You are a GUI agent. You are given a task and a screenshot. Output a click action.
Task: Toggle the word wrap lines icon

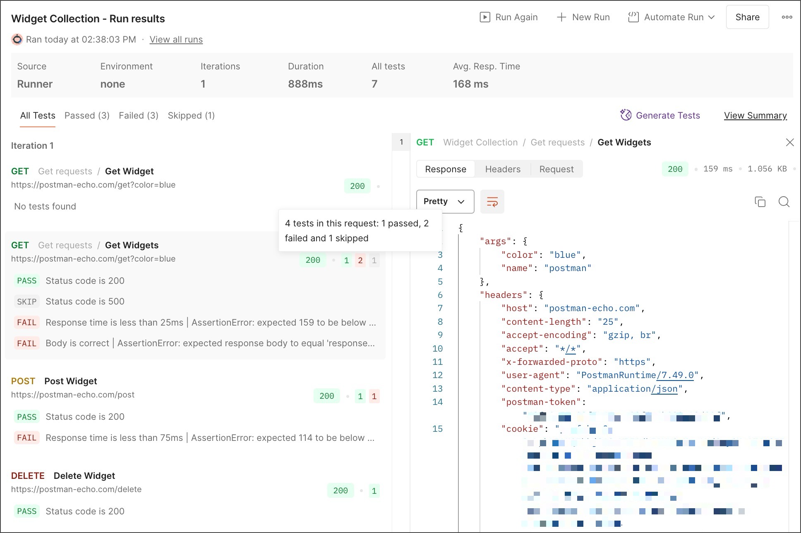(492, 202)
